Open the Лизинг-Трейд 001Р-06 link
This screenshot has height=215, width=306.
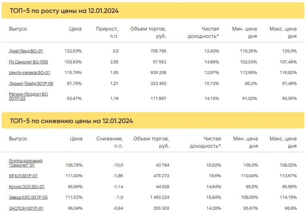(x=31, y=83)
